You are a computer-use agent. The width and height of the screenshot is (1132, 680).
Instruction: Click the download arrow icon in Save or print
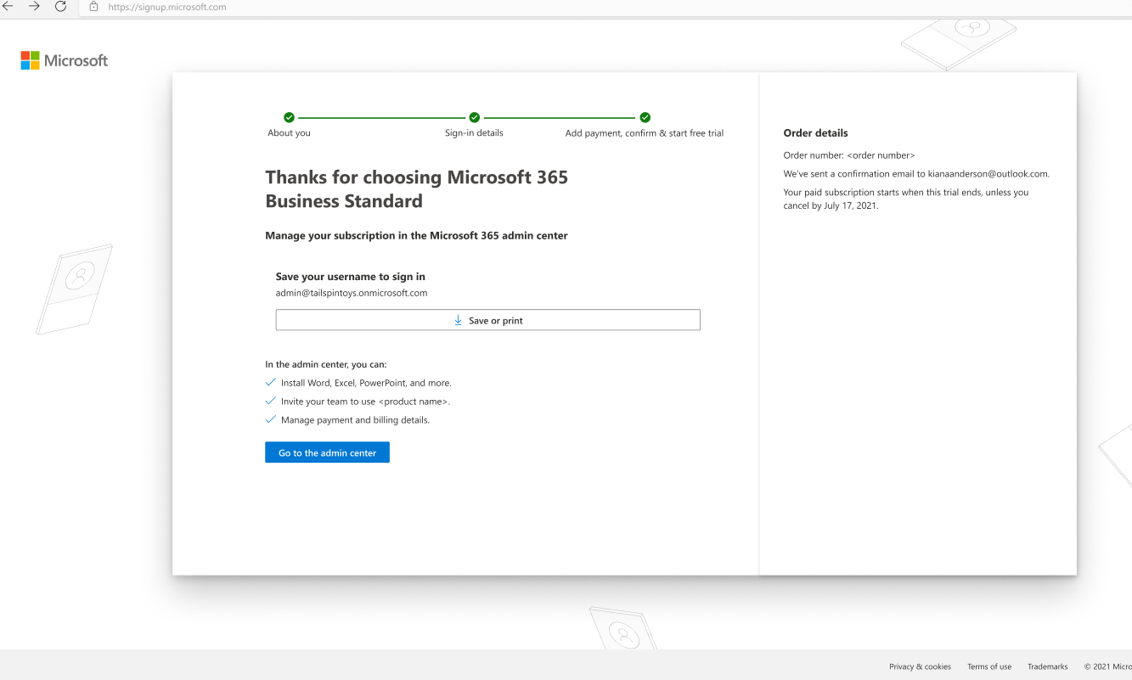(458, 320)
